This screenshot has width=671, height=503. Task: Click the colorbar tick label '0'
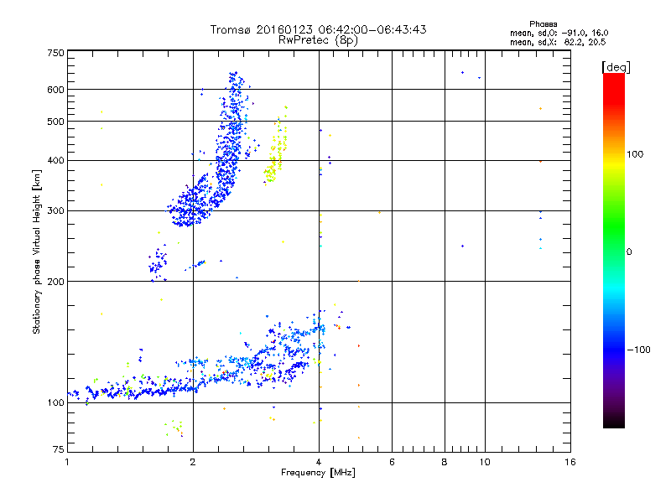(x=629, y=252)
